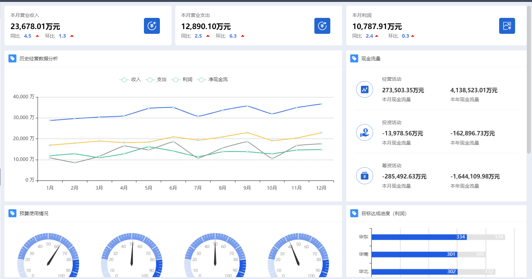Click red up arrow beside 环比 6.3
Viewport: 532px width, 279px height.
(243, 36)
